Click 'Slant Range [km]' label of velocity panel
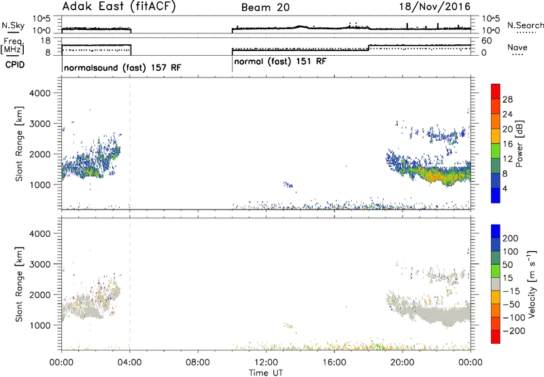Screen dimensions: 544x377 click(19, 284)
